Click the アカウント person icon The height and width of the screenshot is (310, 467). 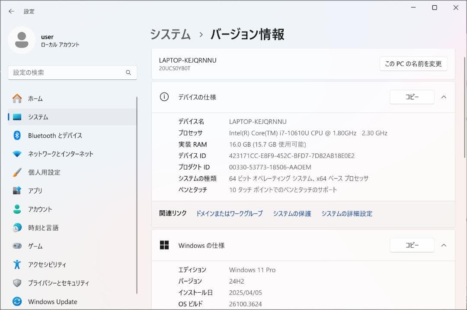17,209
